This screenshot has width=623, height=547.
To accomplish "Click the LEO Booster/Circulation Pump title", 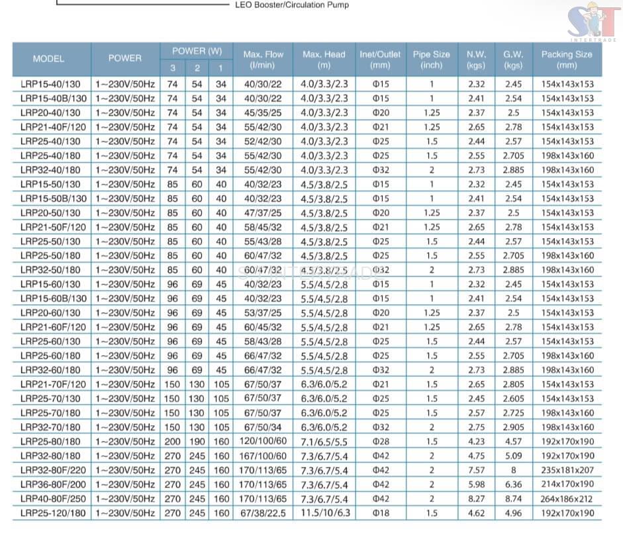I will (291, 5).
